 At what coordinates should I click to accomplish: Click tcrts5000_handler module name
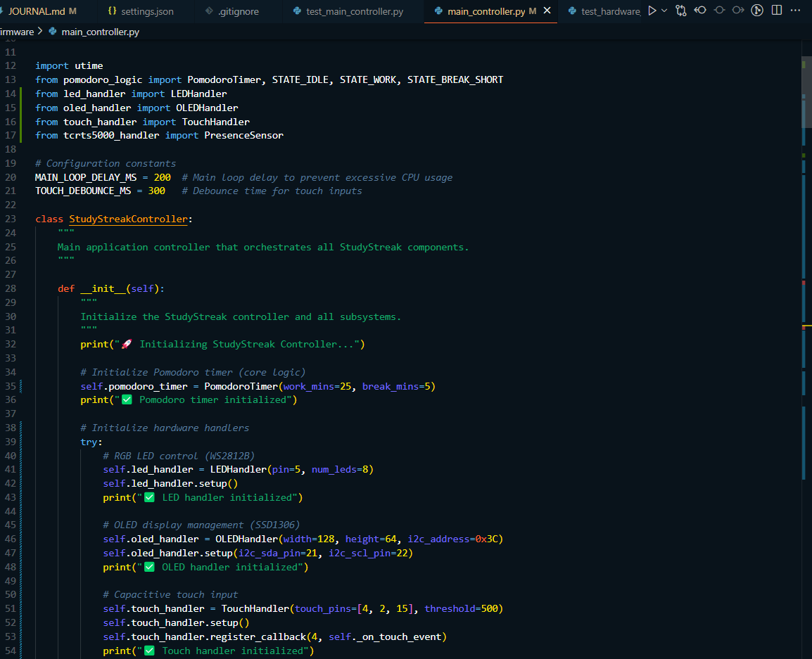coord(111,135)
